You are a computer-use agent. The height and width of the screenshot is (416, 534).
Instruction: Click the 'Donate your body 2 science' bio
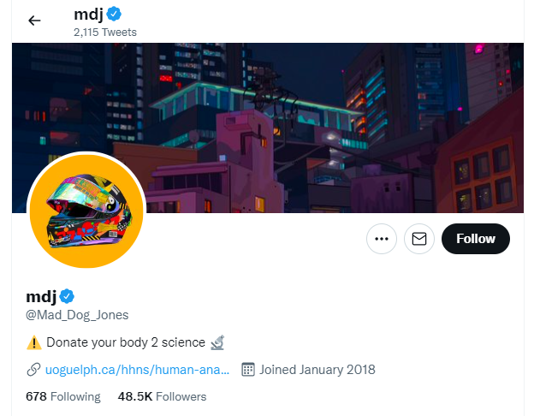click(x=126, y=342)
